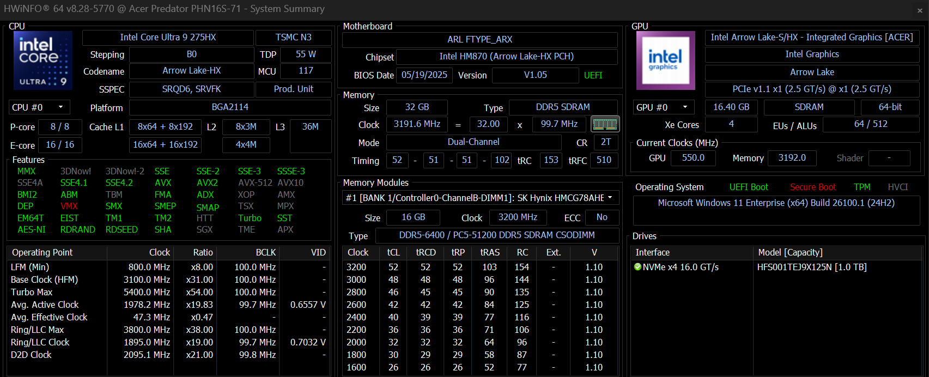The height and width of the screenshot is (377, 929).
Task: Click the 3191.6 MHz memory clock
Action: coord(417,124)
